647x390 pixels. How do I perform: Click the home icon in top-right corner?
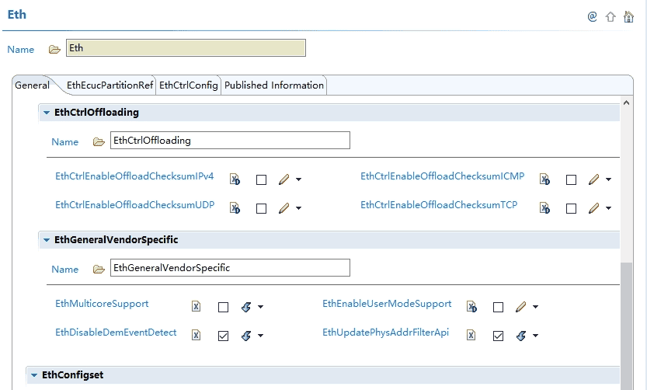(x=629, y=16)
